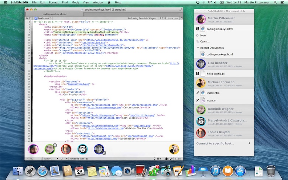This screenshot has width=288, height=180.
Task: Select Lisa's blue-ringed avatar in editor participants bar
Action: [99, 149]
